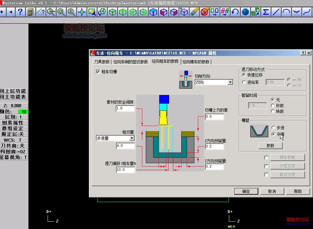
Task: Select the Sigma summation toolbar icon
Action: coord(266,12)
